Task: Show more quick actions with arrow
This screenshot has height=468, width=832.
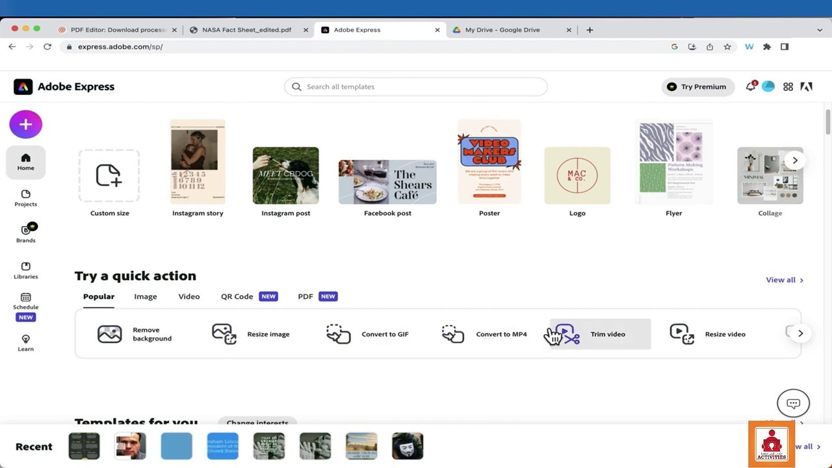Action: (800, 333)
